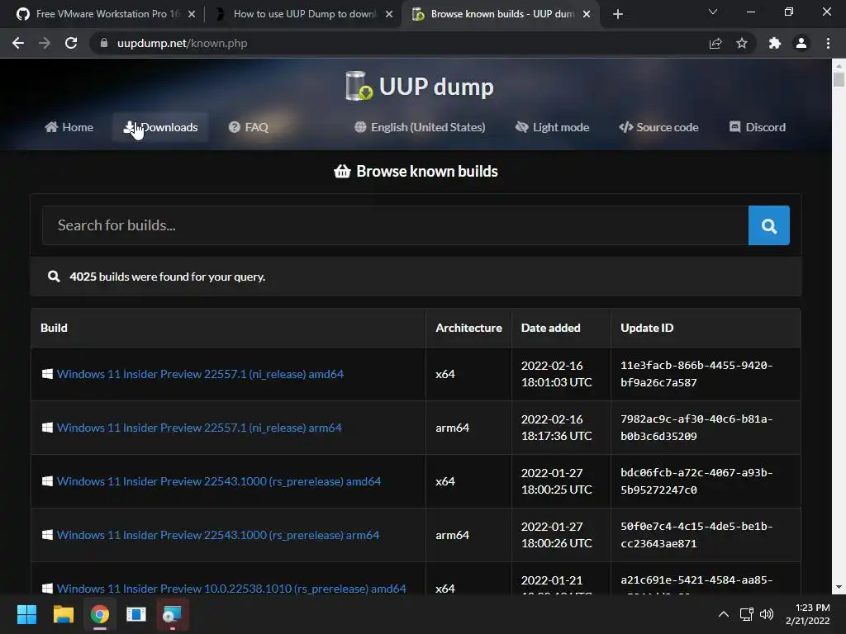Open Windows 11 Insider Preview 22543.1000 arm64 build
This screenshot has width=846, height=634.
point(218,535)
